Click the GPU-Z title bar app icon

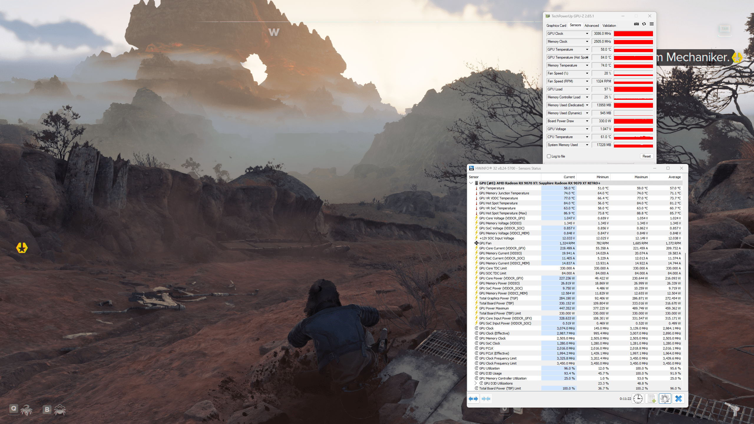coord(548,16)
